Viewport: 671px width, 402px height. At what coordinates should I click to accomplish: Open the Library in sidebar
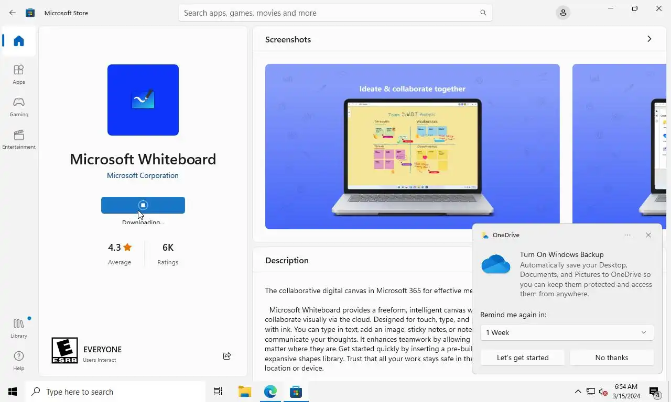[x=19, y=328]
